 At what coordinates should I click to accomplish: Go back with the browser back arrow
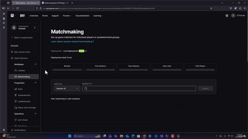(x=8, y=8)
